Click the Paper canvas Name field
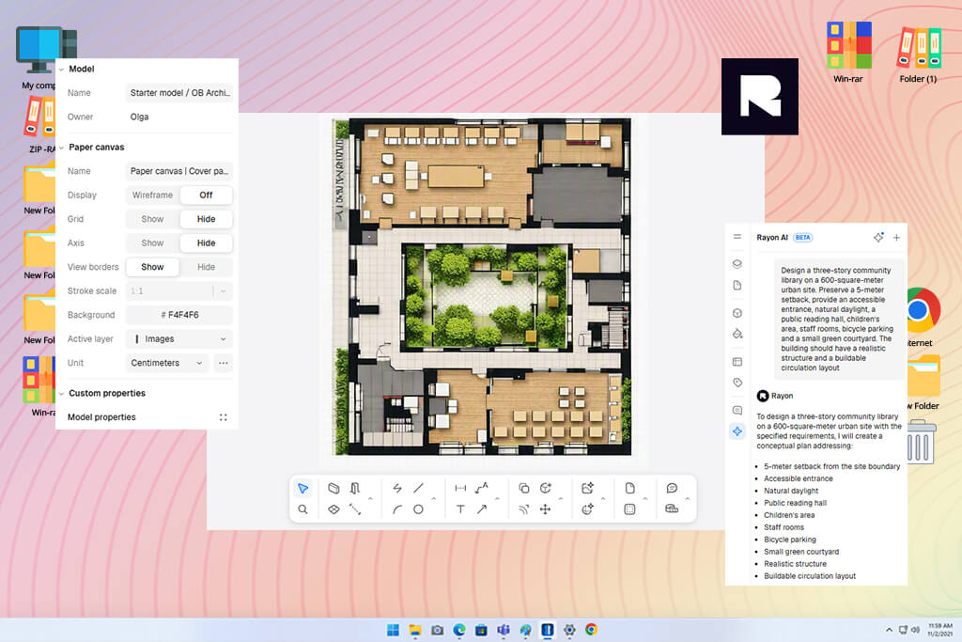Viewport: 962px width, 642px height. 179,171
